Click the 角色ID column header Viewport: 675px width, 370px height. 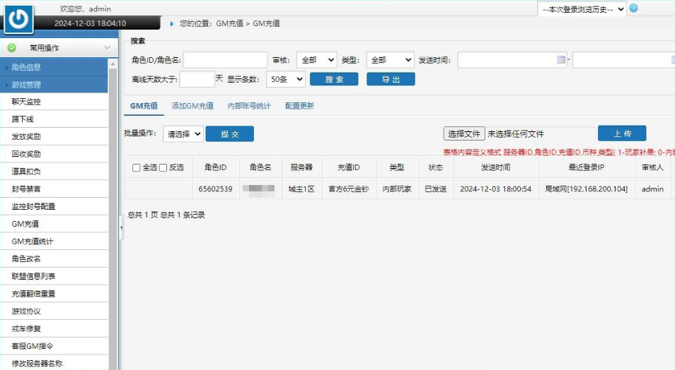(x=215, y=167)
